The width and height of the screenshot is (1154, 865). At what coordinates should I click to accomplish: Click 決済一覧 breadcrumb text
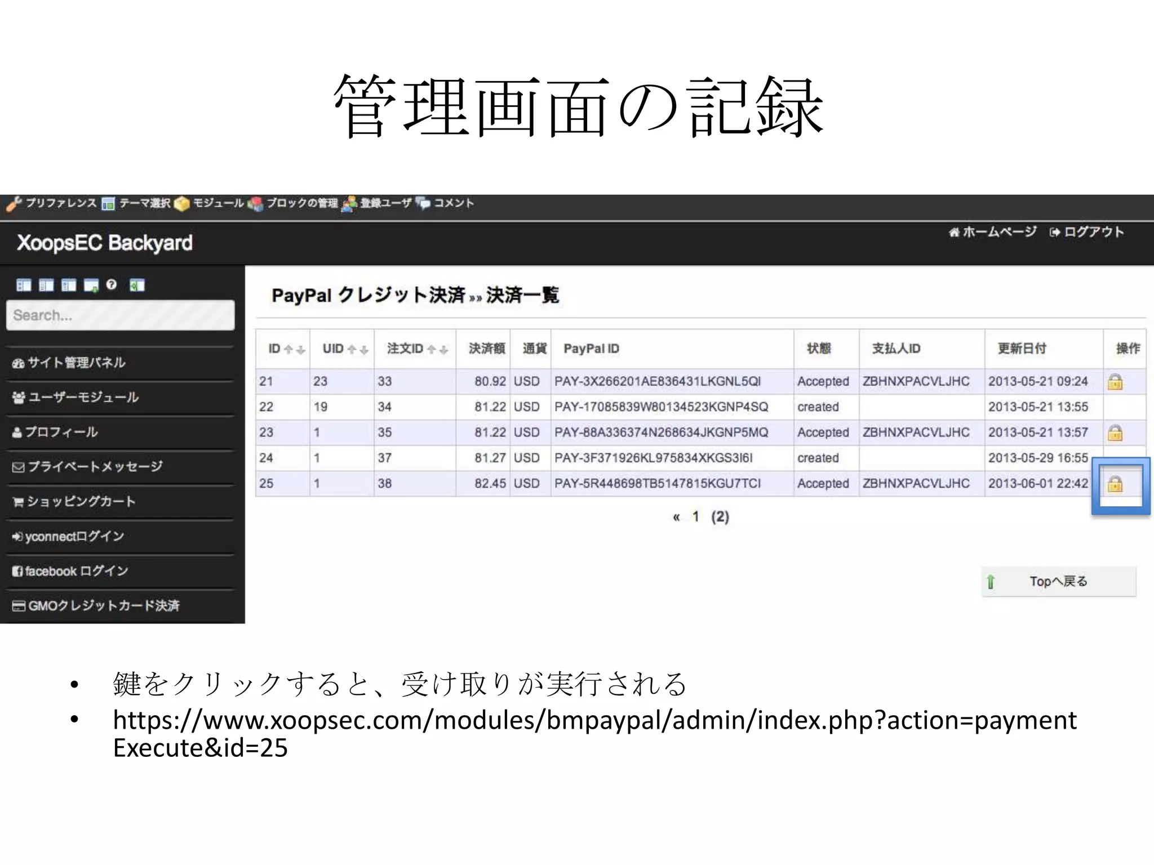522,295
